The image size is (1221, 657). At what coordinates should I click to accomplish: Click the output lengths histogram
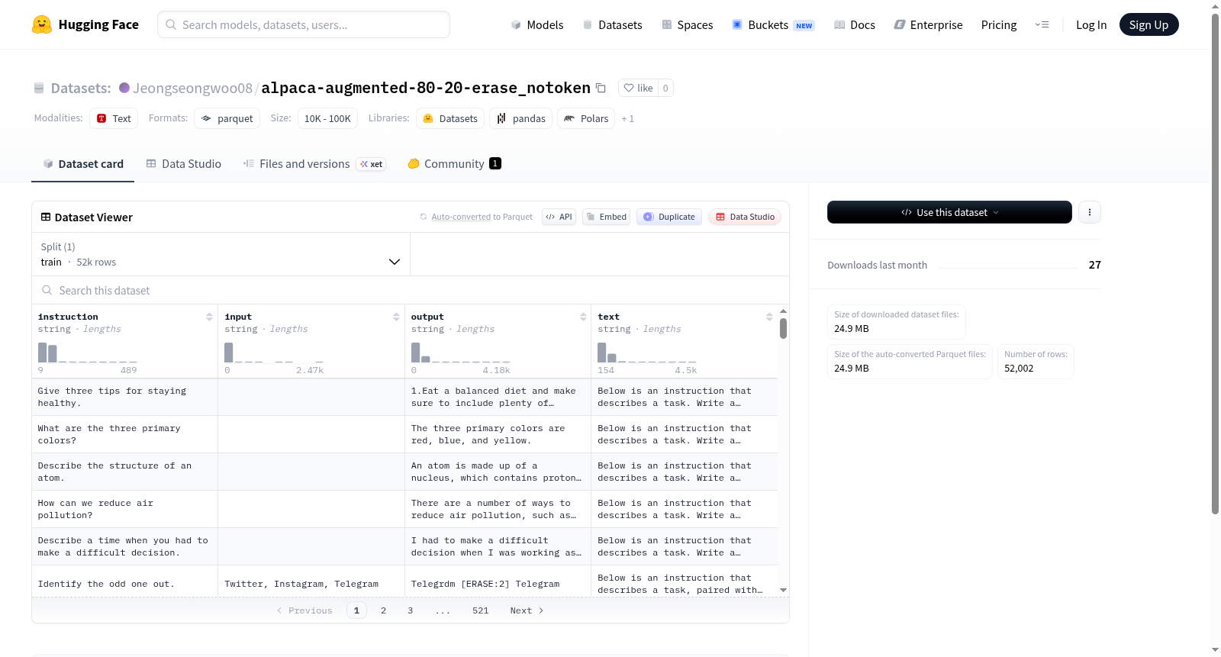tap(461, 353)
